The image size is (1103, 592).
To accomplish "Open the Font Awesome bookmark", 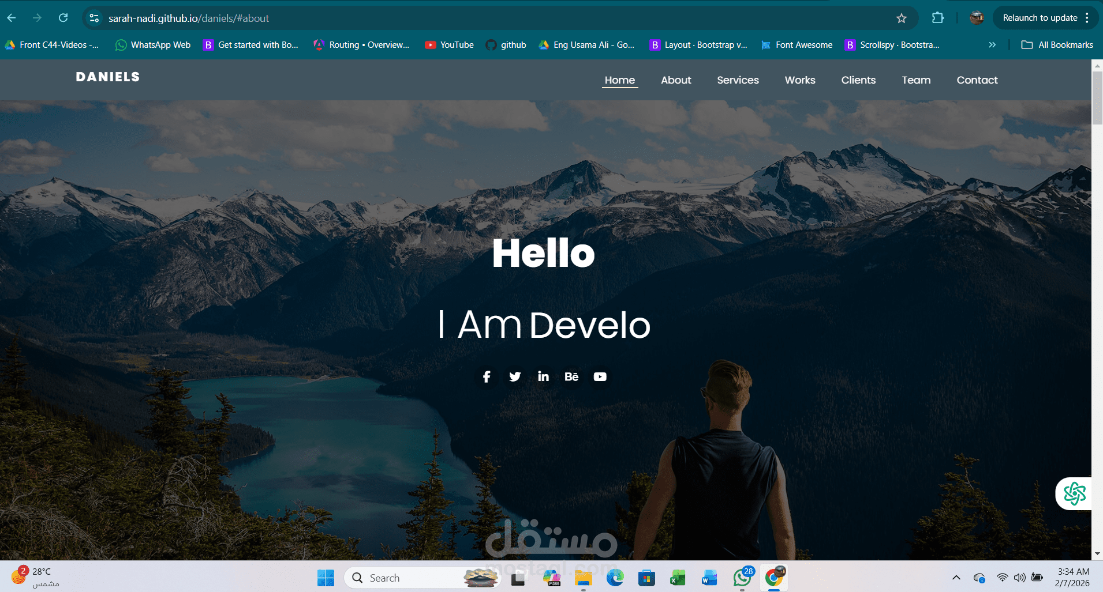I will pos(797,44).
